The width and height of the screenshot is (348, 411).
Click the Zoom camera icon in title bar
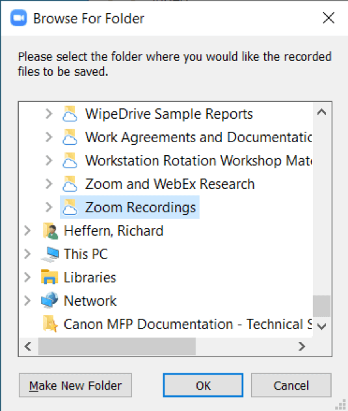19,18
